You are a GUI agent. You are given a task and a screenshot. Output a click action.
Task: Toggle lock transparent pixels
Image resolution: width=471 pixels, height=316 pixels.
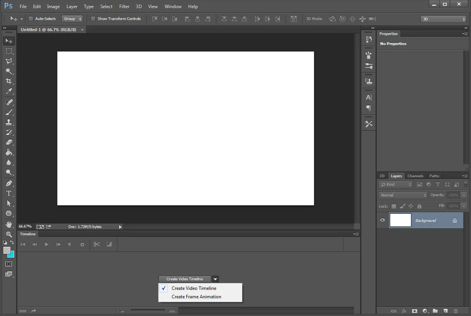(394, 206)
